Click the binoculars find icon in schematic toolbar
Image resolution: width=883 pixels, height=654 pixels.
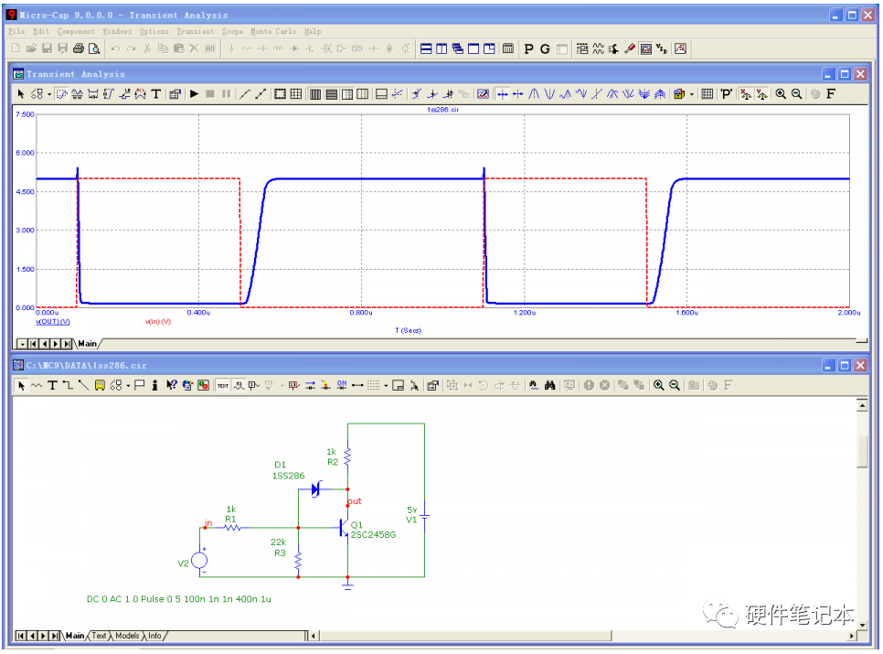click(550, 385)
